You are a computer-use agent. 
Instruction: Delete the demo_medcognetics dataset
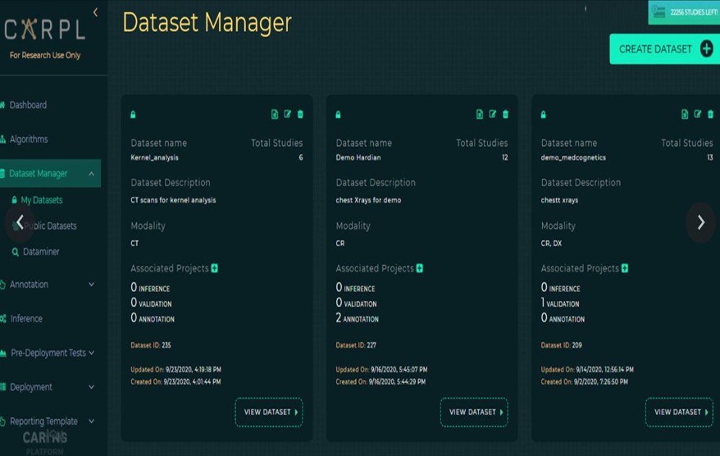pyautogui.click(x=710, y=114)
